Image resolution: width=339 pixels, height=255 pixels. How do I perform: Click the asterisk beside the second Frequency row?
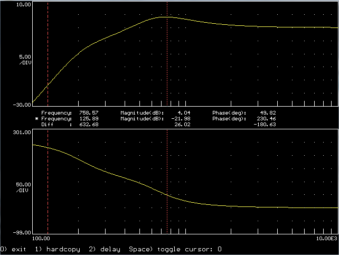coord(37,119)
